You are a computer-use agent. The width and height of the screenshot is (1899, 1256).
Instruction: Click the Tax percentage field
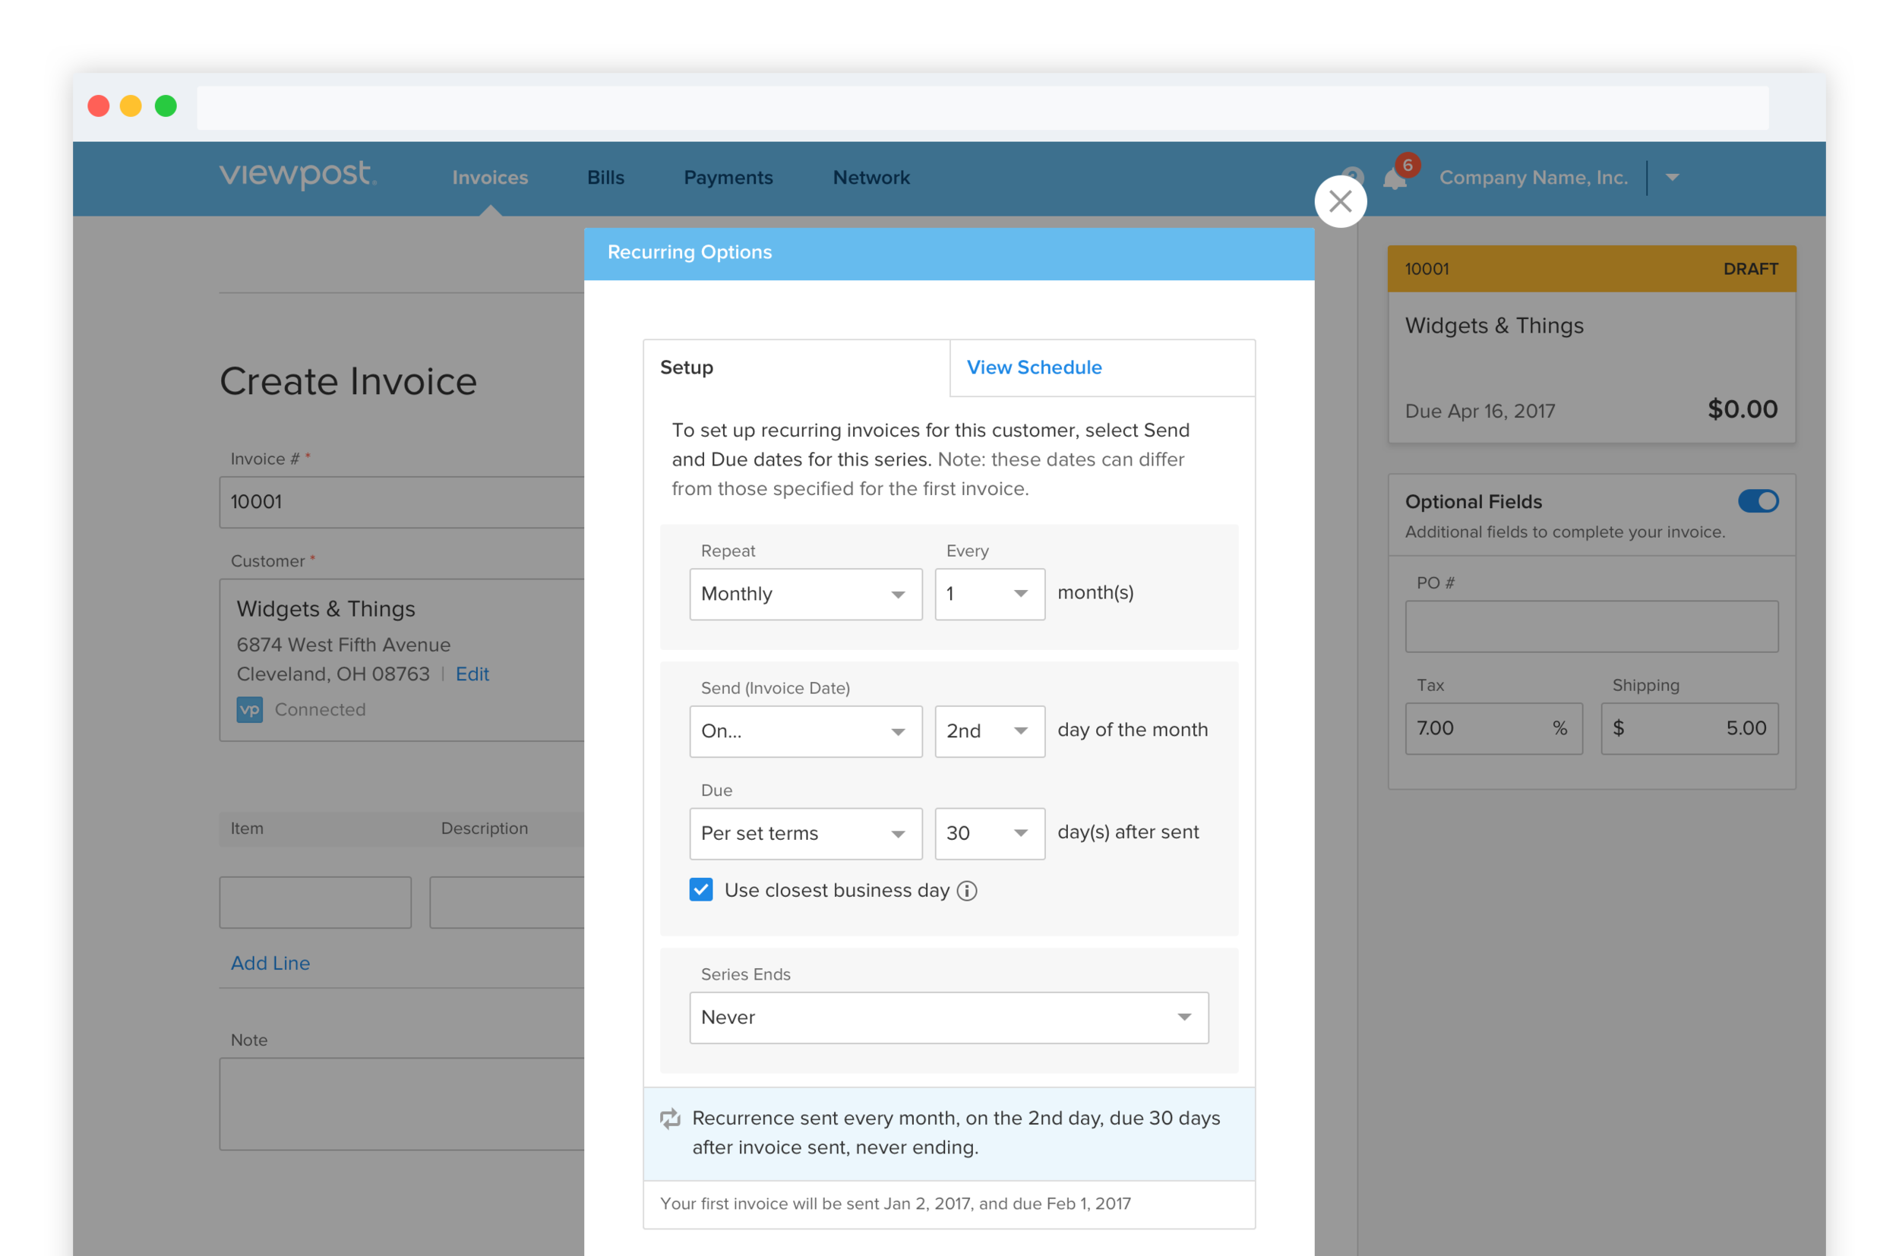[x=1493, y=728]
